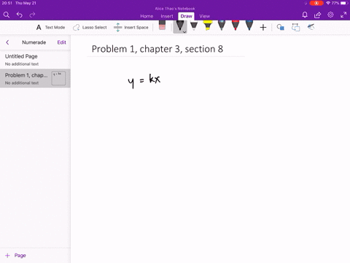Share this notebook page
Screen dimensions: 350x263
[317, 15]
